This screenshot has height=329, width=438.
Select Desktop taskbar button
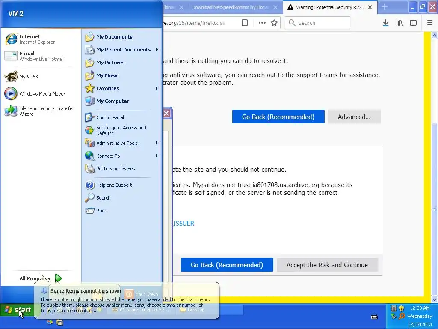pos(193,310)
